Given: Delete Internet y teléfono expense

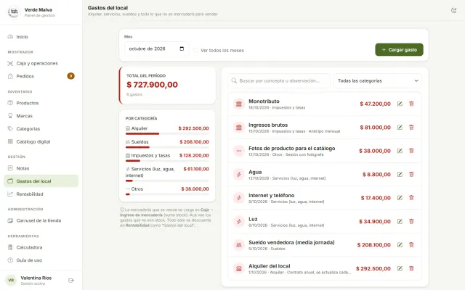Looking at the screenshot, I should point(411,198).
